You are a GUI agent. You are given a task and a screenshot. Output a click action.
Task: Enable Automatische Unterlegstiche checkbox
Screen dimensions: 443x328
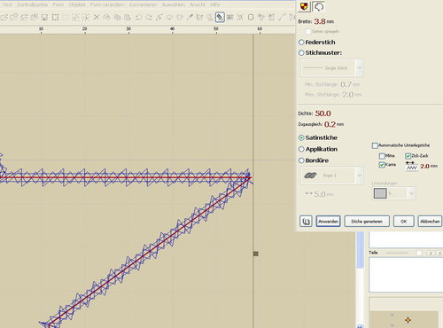pyautogui.click(x=375, y=145)
